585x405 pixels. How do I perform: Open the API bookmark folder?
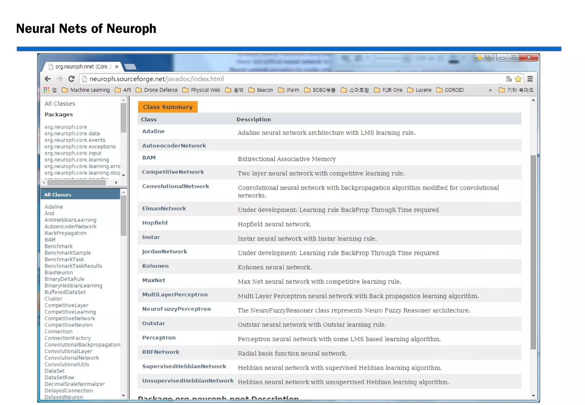tap(123, 90)
